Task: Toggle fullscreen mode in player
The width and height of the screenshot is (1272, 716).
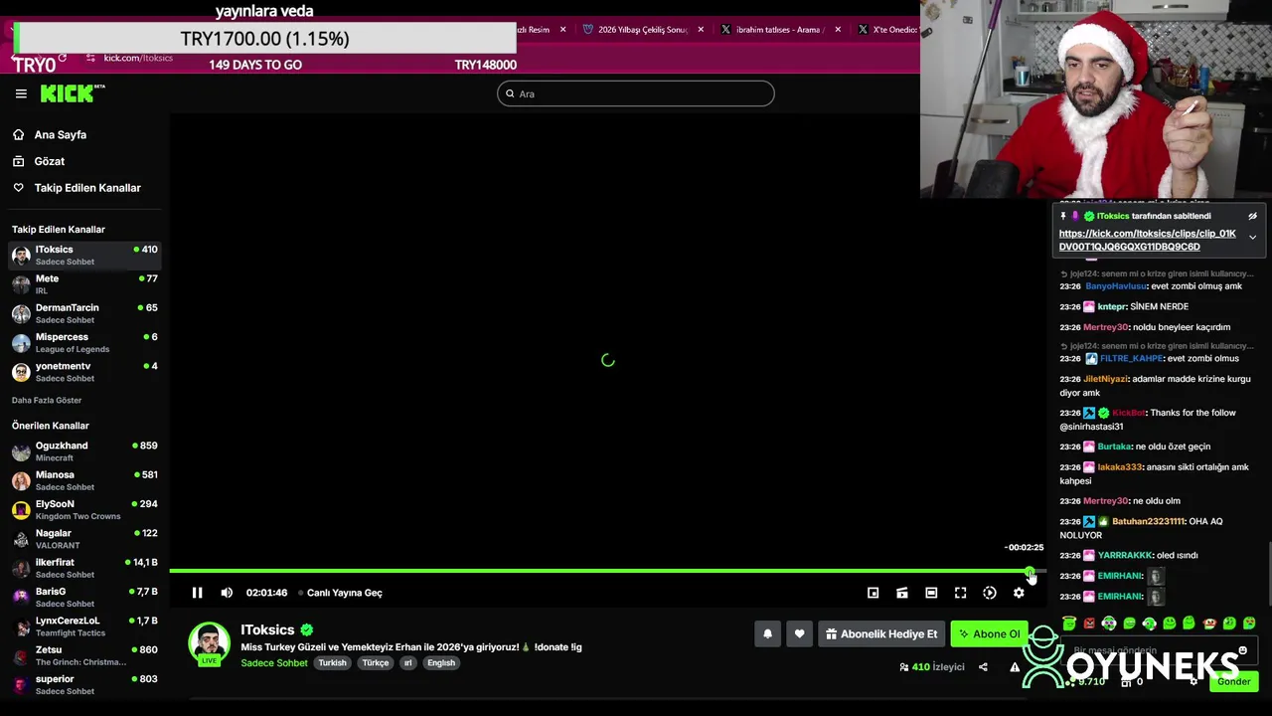Action: pos(960,593)
